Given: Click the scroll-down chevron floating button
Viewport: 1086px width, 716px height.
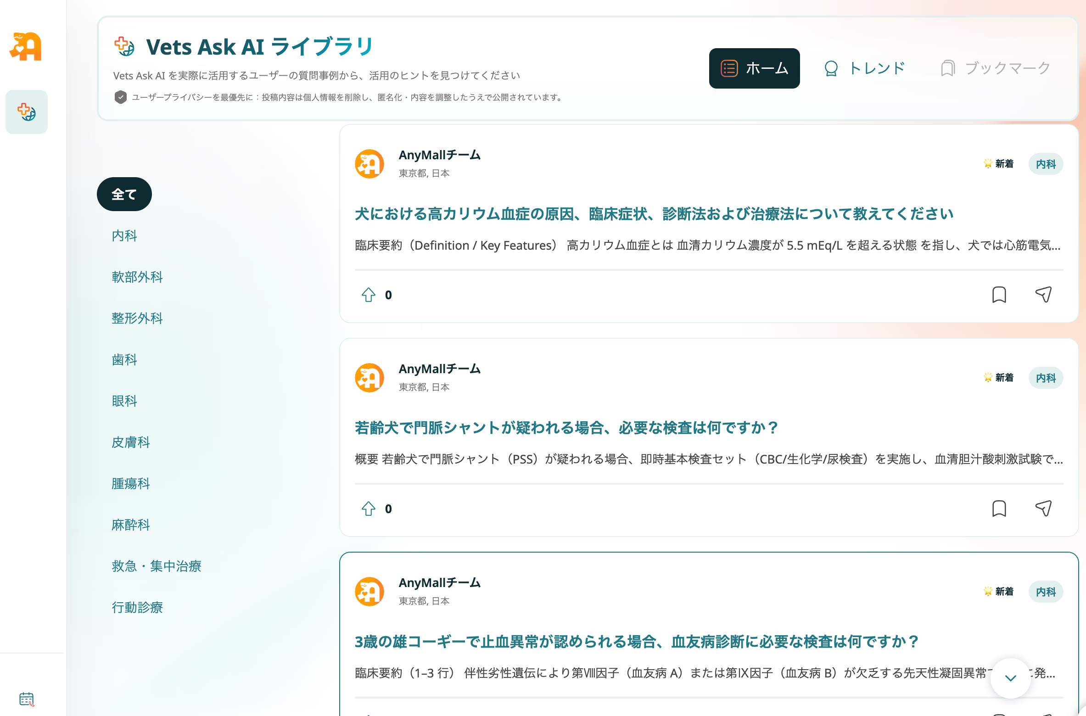Looking at the screenshot, I should (x=1010, y=678).
